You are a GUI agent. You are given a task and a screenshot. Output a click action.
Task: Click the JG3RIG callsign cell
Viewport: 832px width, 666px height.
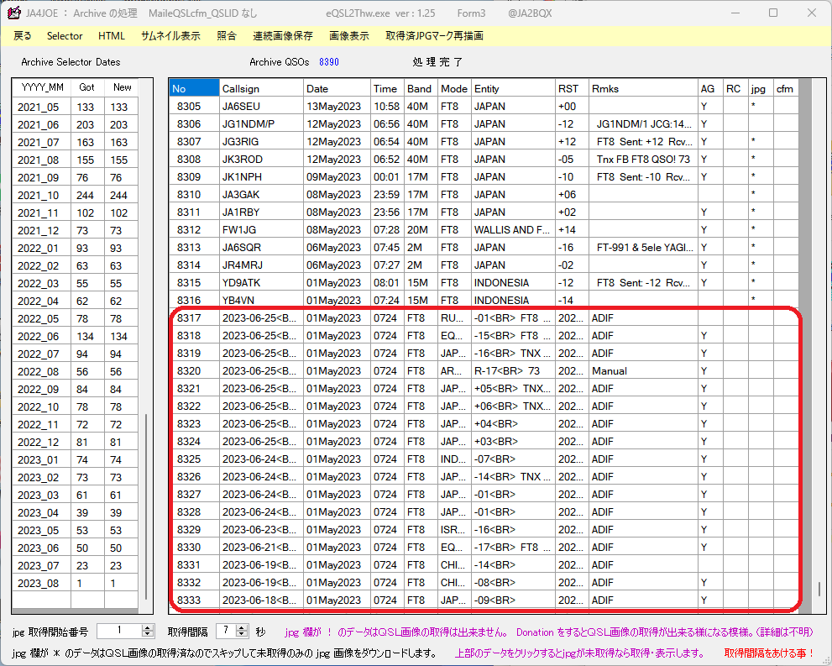coord(261,142)
